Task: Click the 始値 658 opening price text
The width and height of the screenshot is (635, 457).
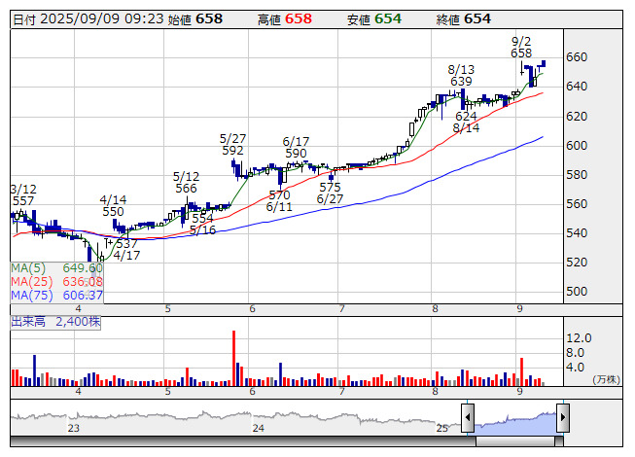Action: click(195, 19)
